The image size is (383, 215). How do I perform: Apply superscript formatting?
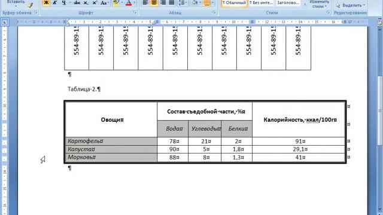pos(95,2)
